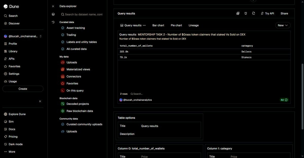Screen dimensions: 304x158
Task: Click the query title MENTORSHIP TASK 2
Action: pyautogui.click(x=192, y=34)
